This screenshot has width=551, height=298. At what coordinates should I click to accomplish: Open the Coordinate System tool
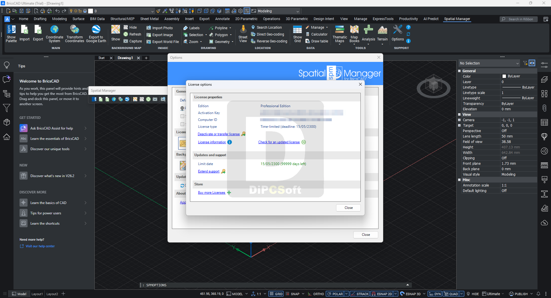(x=55, y=34)
